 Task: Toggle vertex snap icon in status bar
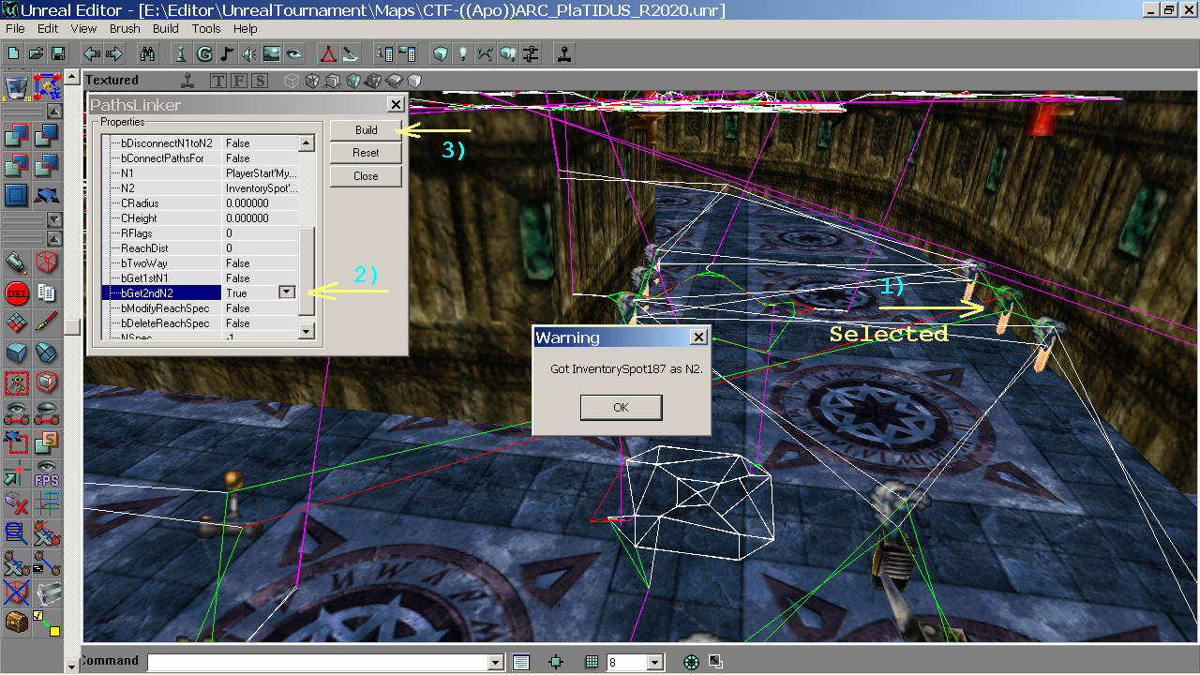coord(556,662)
